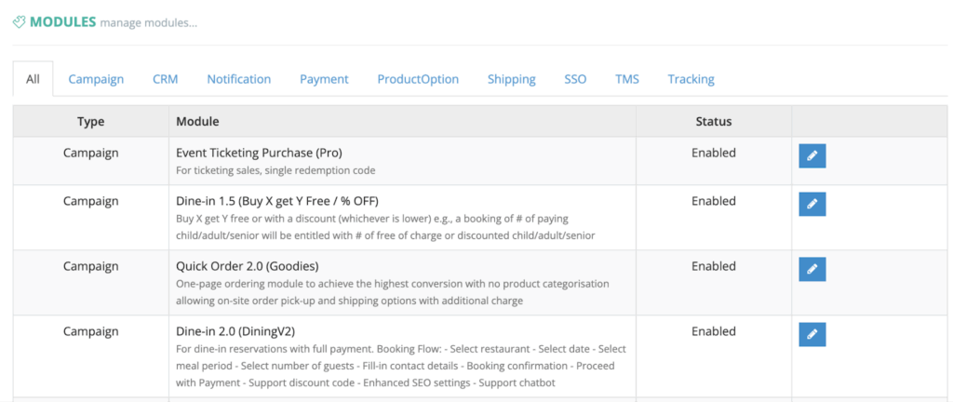Viewport: 953px width, 402px height.
Task: Show the Payment modules tab
Action: tap(324, 79)
